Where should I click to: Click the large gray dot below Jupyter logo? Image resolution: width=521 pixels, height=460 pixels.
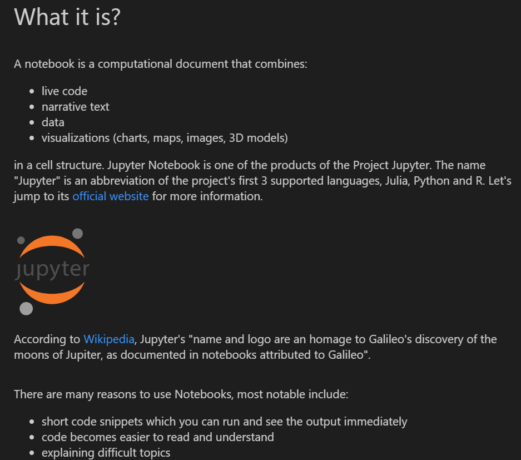(26, 309)
